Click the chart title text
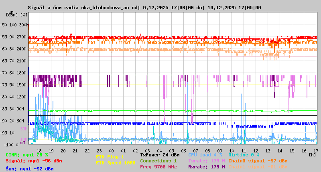Image resolution: width=321 pixels, height=172 pixels. click(x=144, y=8)
